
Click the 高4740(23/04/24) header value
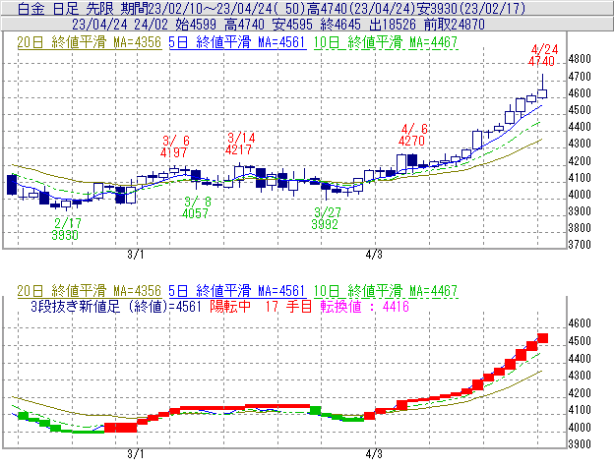point(361,9)
